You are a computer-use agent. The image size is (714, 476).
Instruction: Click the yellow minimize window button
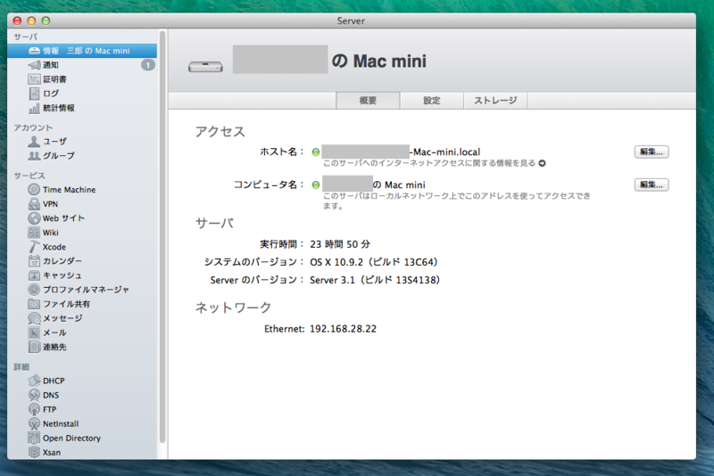31,21
